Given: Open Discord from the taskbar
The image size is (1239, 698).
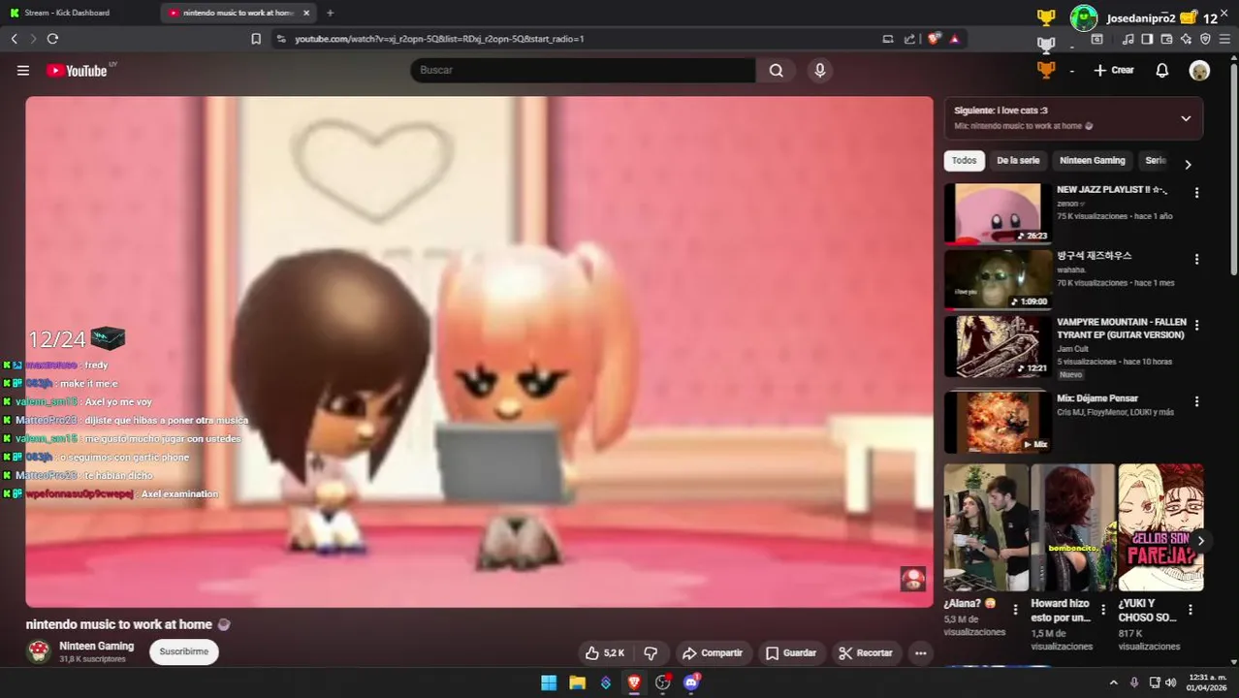Looking at the screenshot, I should point(691,682).
